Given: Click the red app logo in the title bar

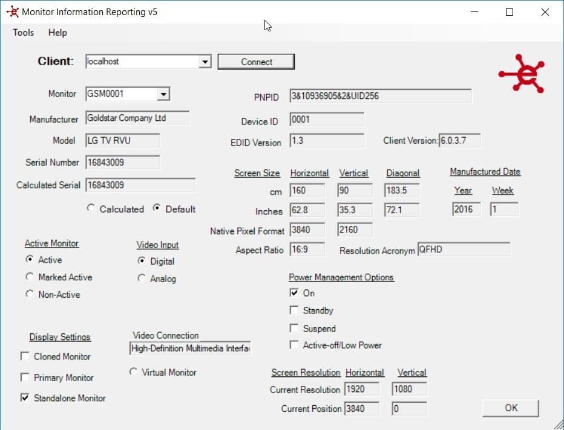Looking at the screenshot, I should pyautogui.click(x=13, y=12).
